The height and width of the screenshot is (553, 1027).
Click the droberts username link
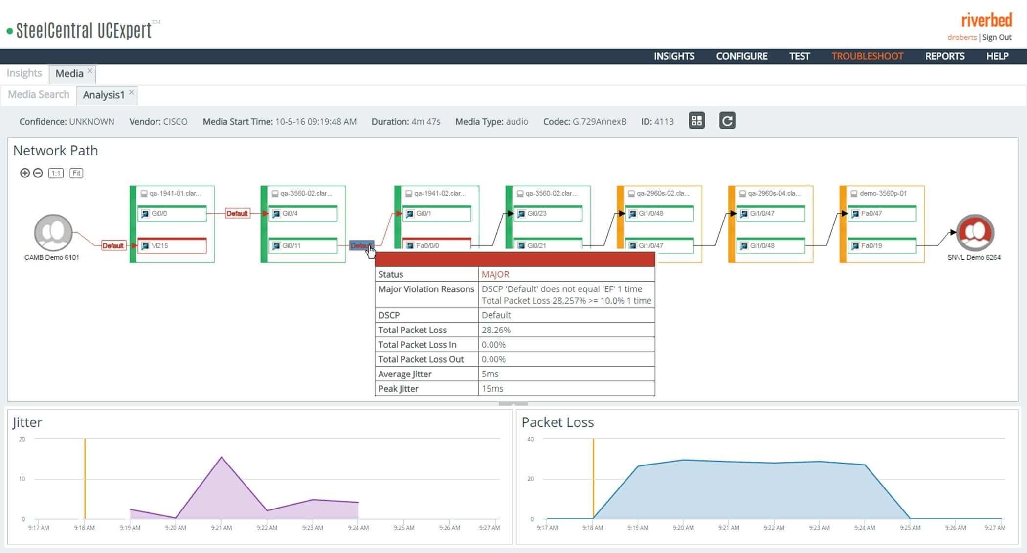[x=961, y=37]
